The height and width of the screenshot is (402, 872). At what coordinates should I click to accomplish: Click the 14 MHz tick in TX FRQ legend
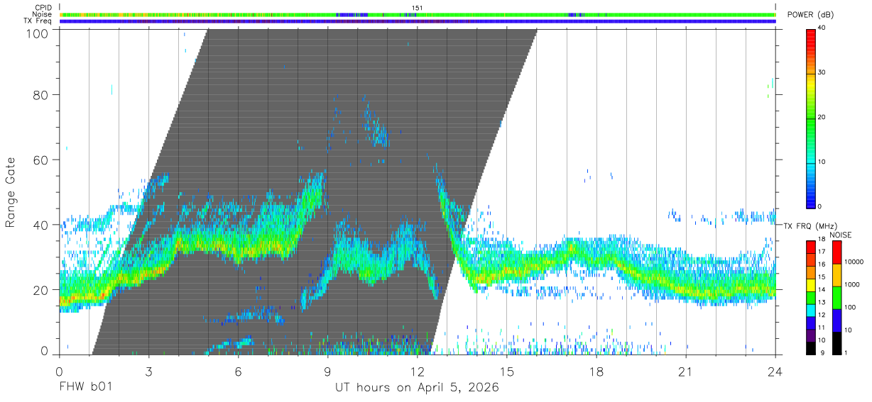822,289
